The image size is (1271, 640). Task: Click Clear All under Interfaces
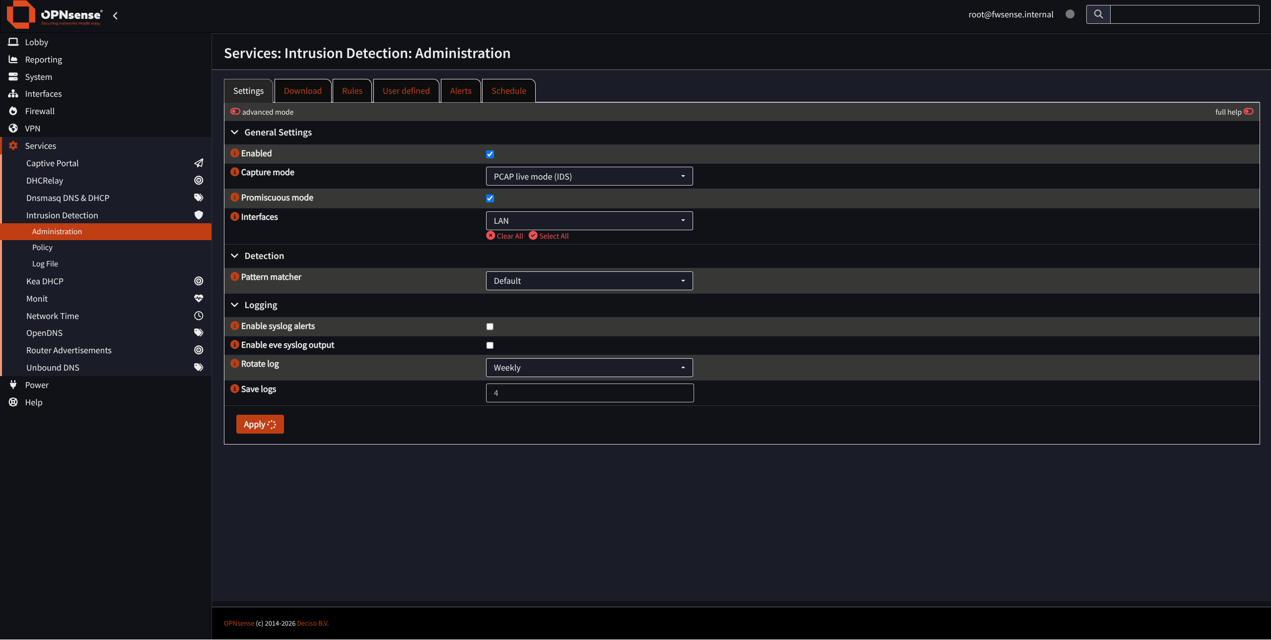tap(505, 236)
